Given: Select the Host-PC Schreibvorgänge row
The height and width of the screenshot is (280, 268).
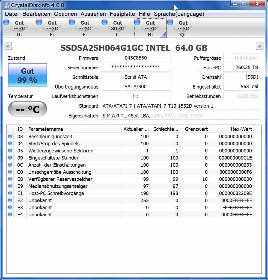Looking at the screenshot, I should point(130,193).
